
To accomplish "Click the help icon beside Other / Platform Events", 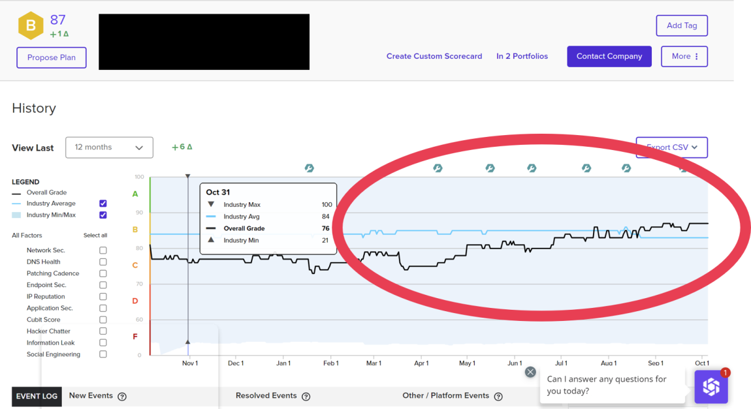I will point(498,397).
